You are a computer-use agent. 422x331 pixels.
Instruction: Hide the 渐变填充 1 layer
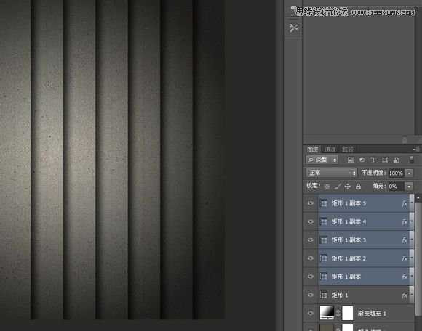coord(311,314)
